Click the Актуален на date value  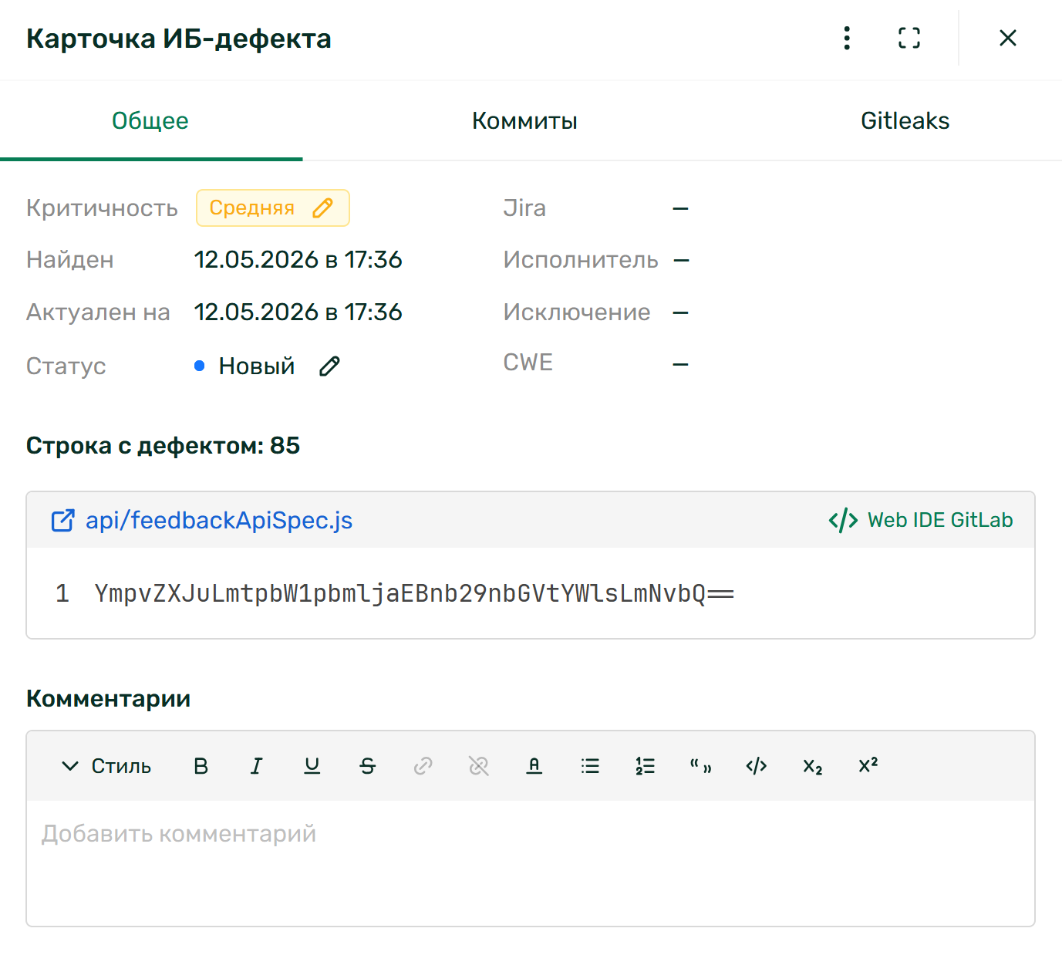(x=298, y=312)
